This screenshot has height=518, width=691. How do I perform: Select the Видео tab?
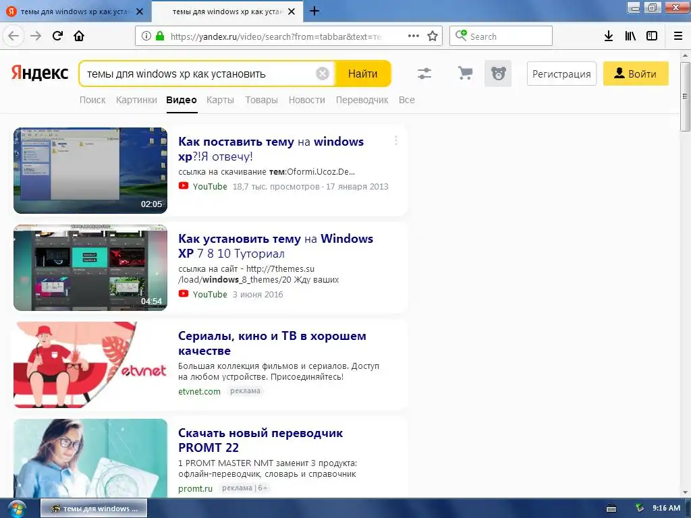point(182,100)
